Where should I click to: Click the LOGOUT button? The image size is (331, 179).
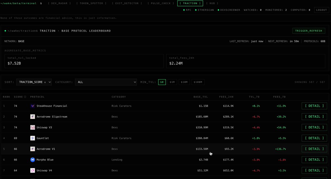[x=322, y=10]
